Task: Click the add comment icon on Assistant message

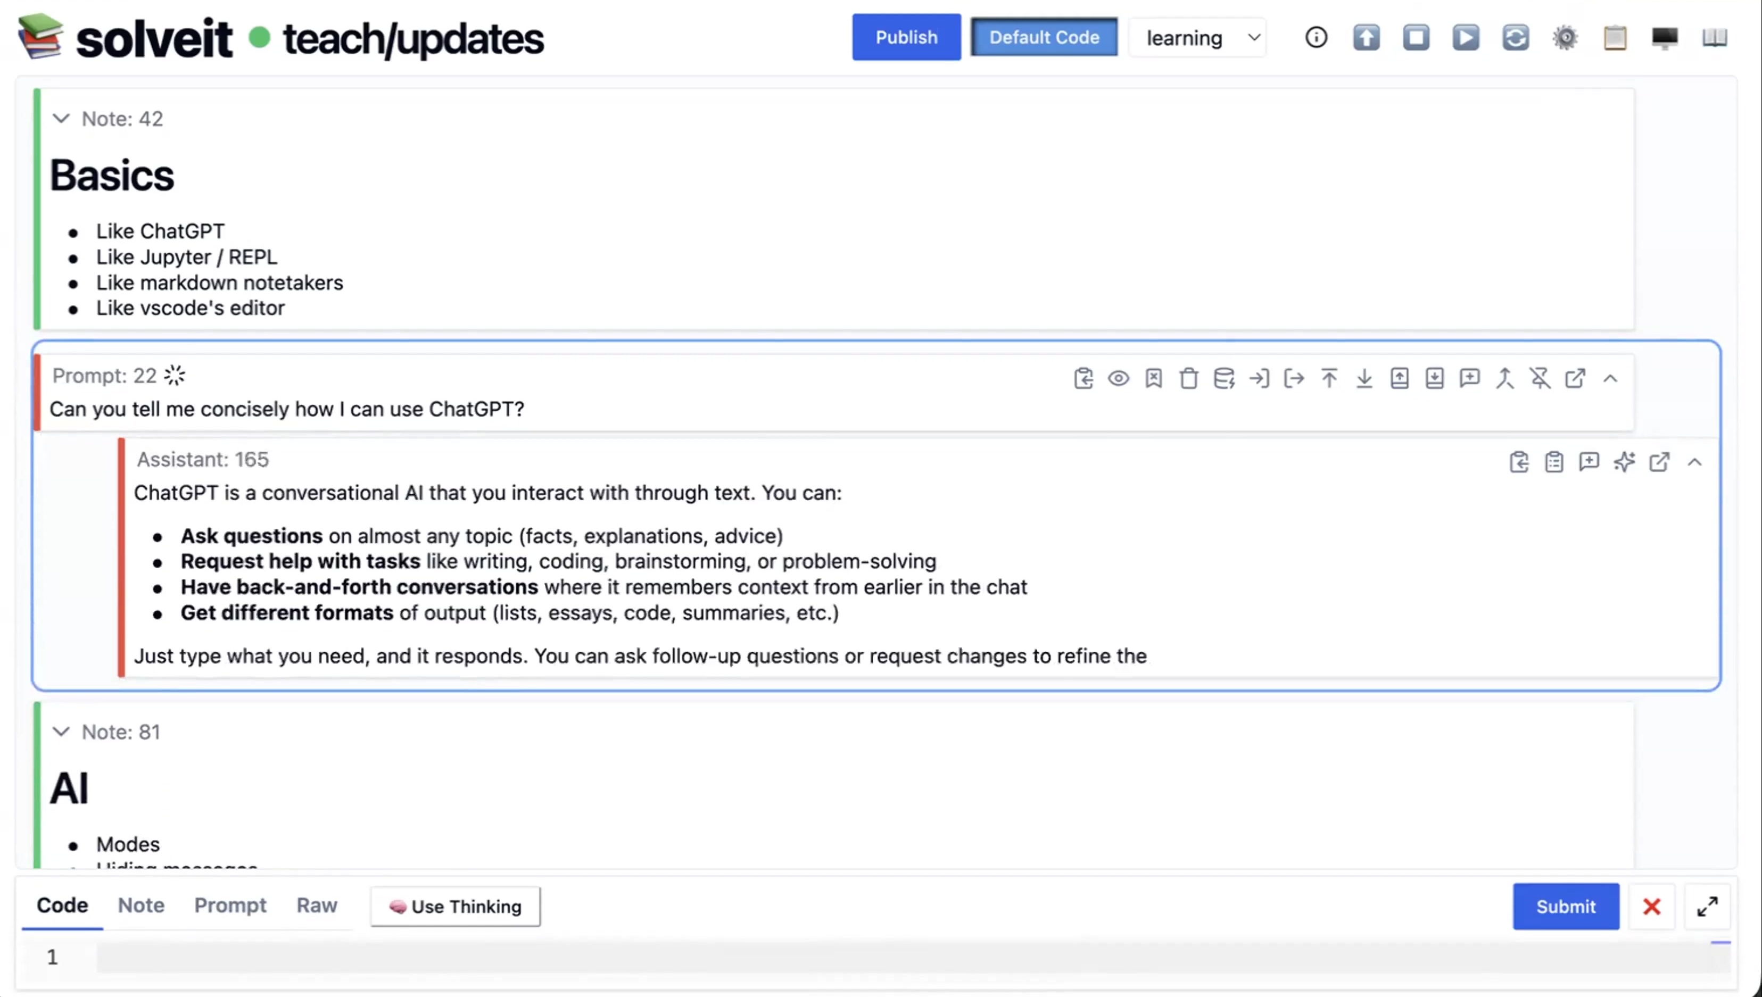Action: click(x=1589, y=462)
